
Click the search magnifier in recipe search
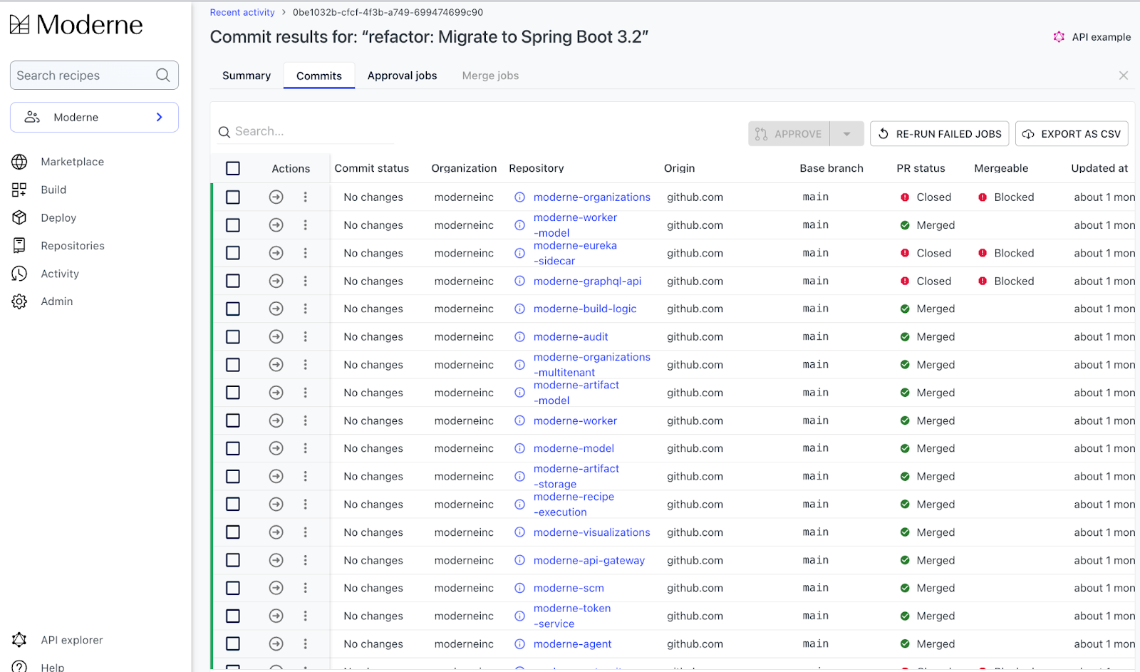point(163,75)
